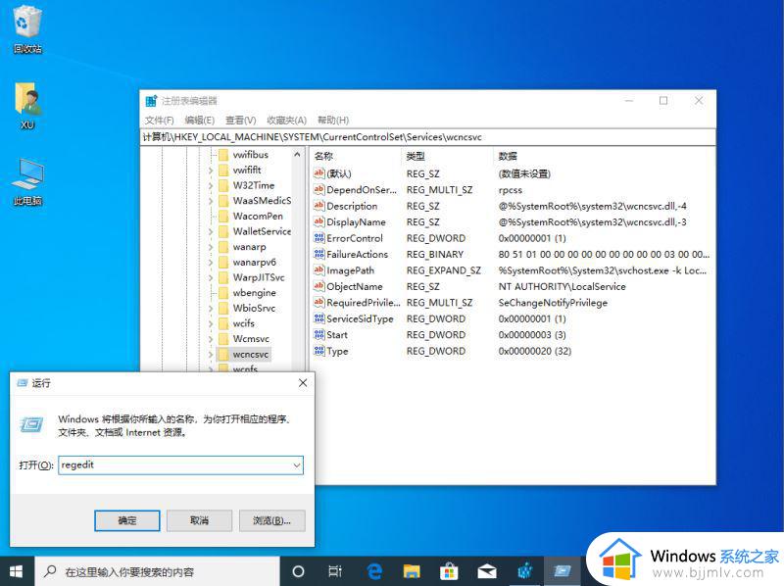Click the string icon of the ObjectName value

pyautogui.click(x=319, y=286)
